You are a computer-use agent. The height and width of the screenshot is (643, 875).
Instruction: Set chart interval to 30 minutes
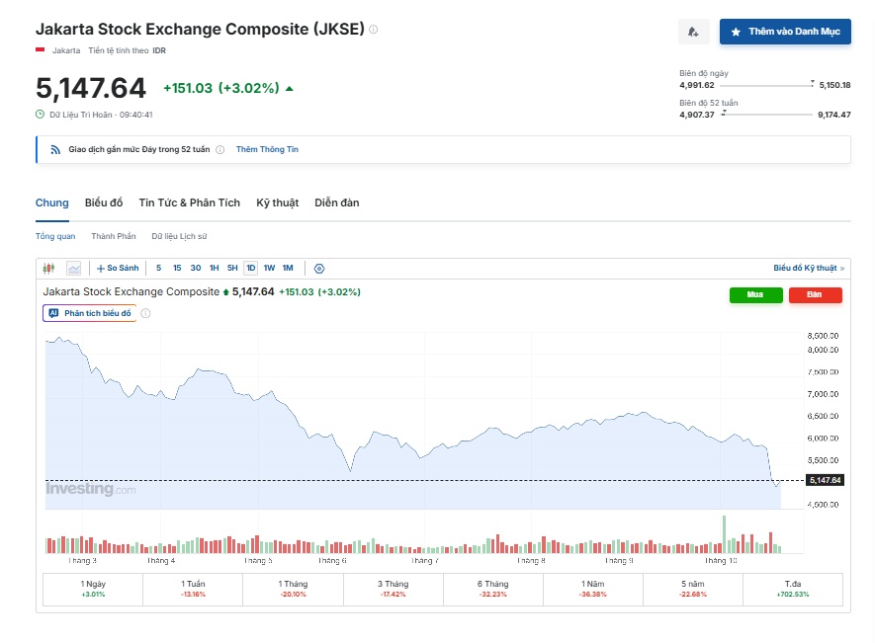click(196, 269)
